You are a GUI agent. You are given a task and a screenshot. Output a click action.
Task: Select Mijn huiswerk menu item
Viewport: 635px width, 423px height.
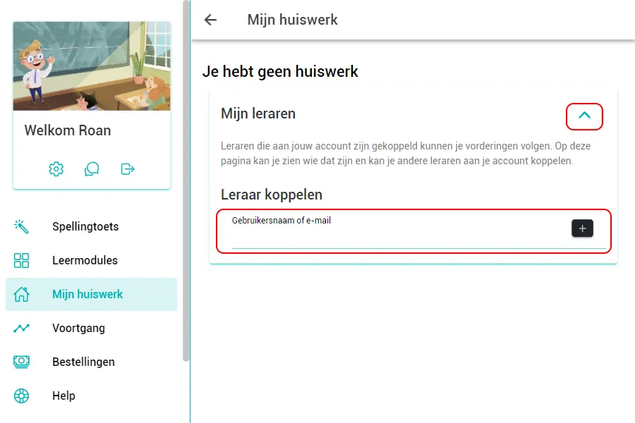92,294
